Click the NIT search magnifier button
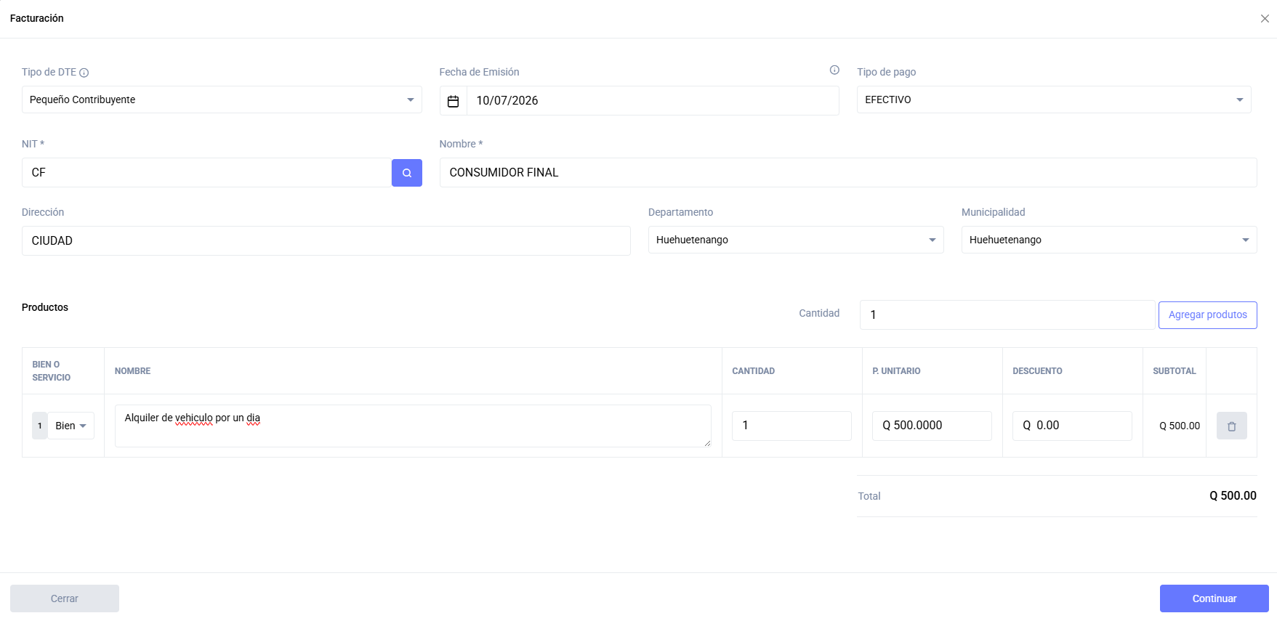The width and height of the screenshot is (1277, 621). (406, 173)
